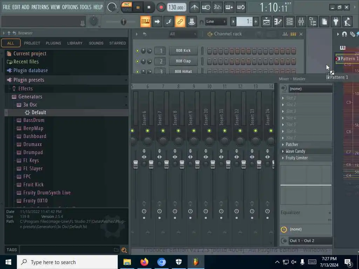Mute the 808 Clap channel LED
This screenshot has width=359, height=269.
pyautogui.click(x=137, y=61)
